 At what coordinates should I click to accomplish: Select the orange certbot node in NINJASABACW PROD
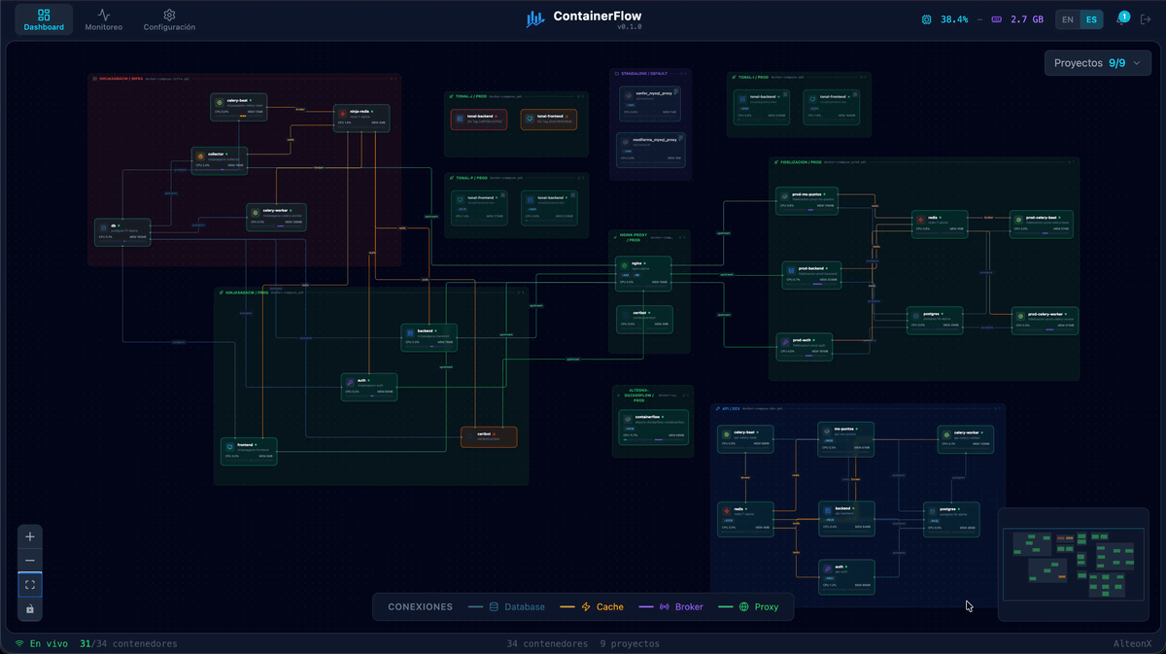pos(489,437)
